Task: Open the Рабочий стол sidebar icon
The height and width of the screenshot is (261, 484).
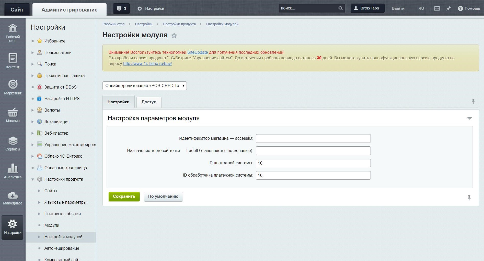Action: click(13, 33)
